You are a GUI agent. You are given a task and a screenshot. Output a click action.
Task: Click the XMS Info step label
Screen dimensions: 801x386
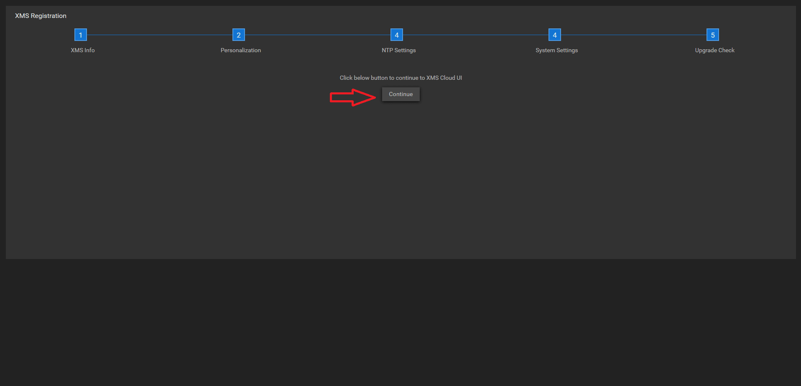coord(83,50)
